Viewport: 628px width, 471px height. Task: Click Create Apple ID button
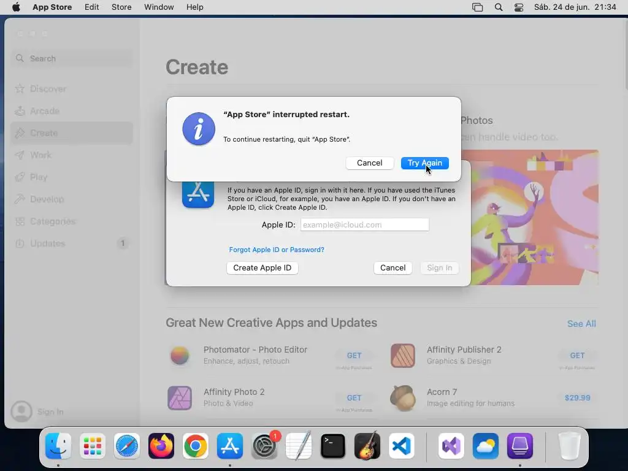pyautogui.click(x=262, y=268)
